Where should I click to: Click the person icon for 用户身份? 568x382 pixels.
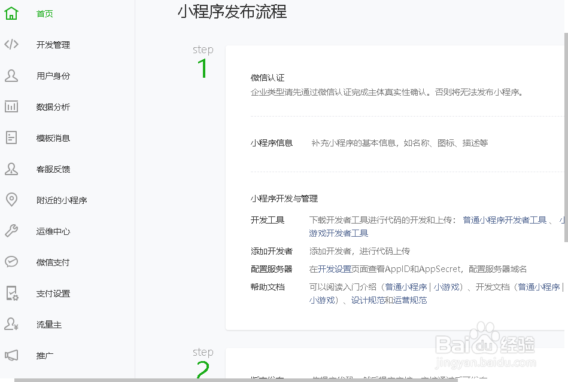pyautogui.click(x=11, y=75)
